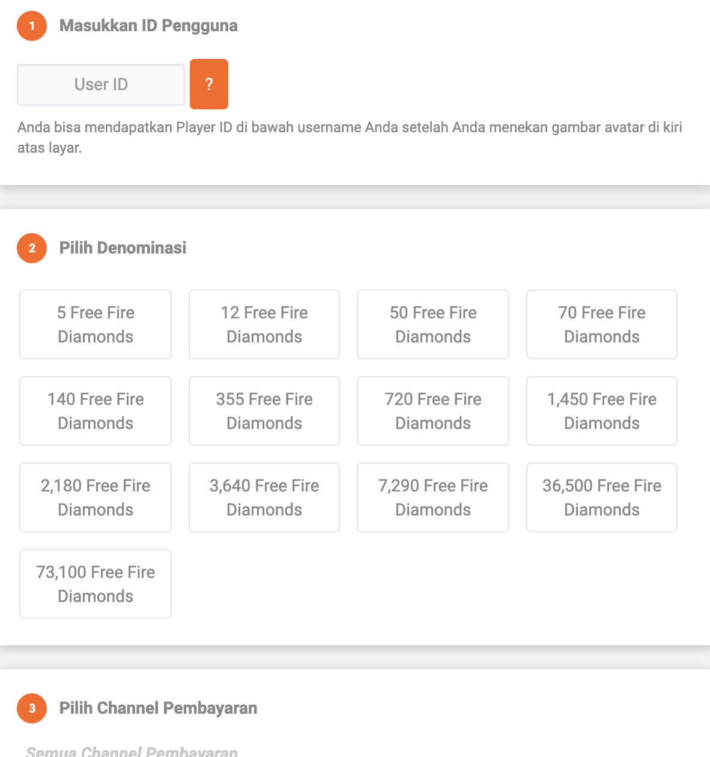This screenshot has width=710, height=757.
Task: Select 36,500 Free Fire Diamonds
Action: [x=602, y=497]
